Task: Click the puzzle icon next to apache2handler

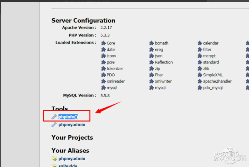Action: [200, 81]
